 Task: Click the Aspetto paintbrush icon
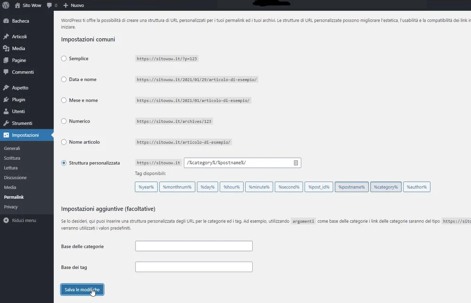click(6, 88)
